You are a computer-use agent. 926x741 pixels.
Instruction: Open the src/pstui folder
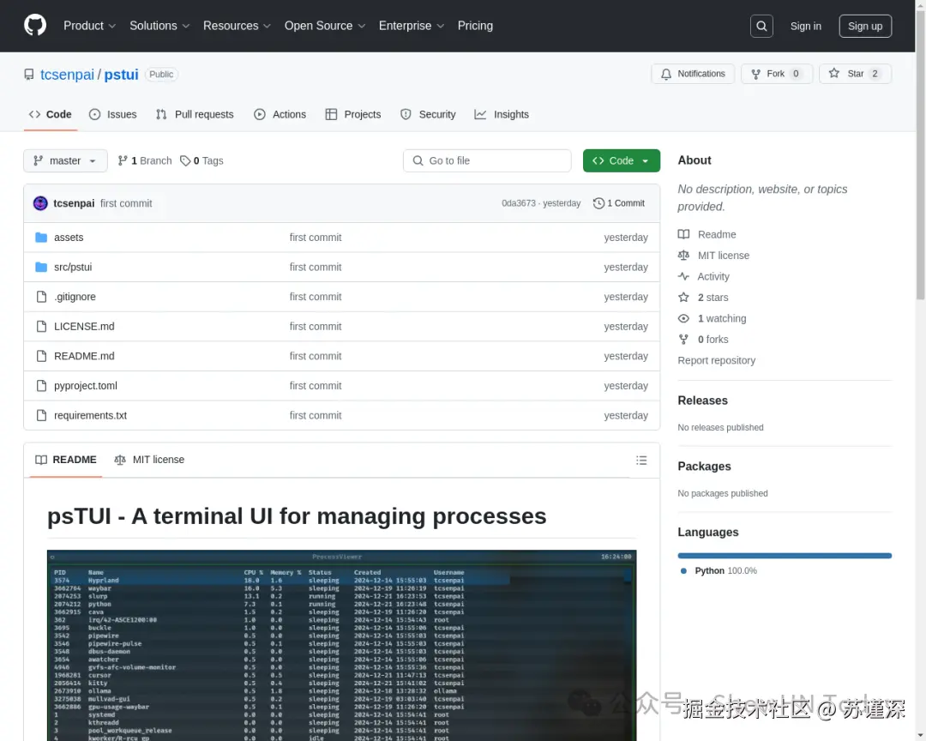[x=73, y=267]
